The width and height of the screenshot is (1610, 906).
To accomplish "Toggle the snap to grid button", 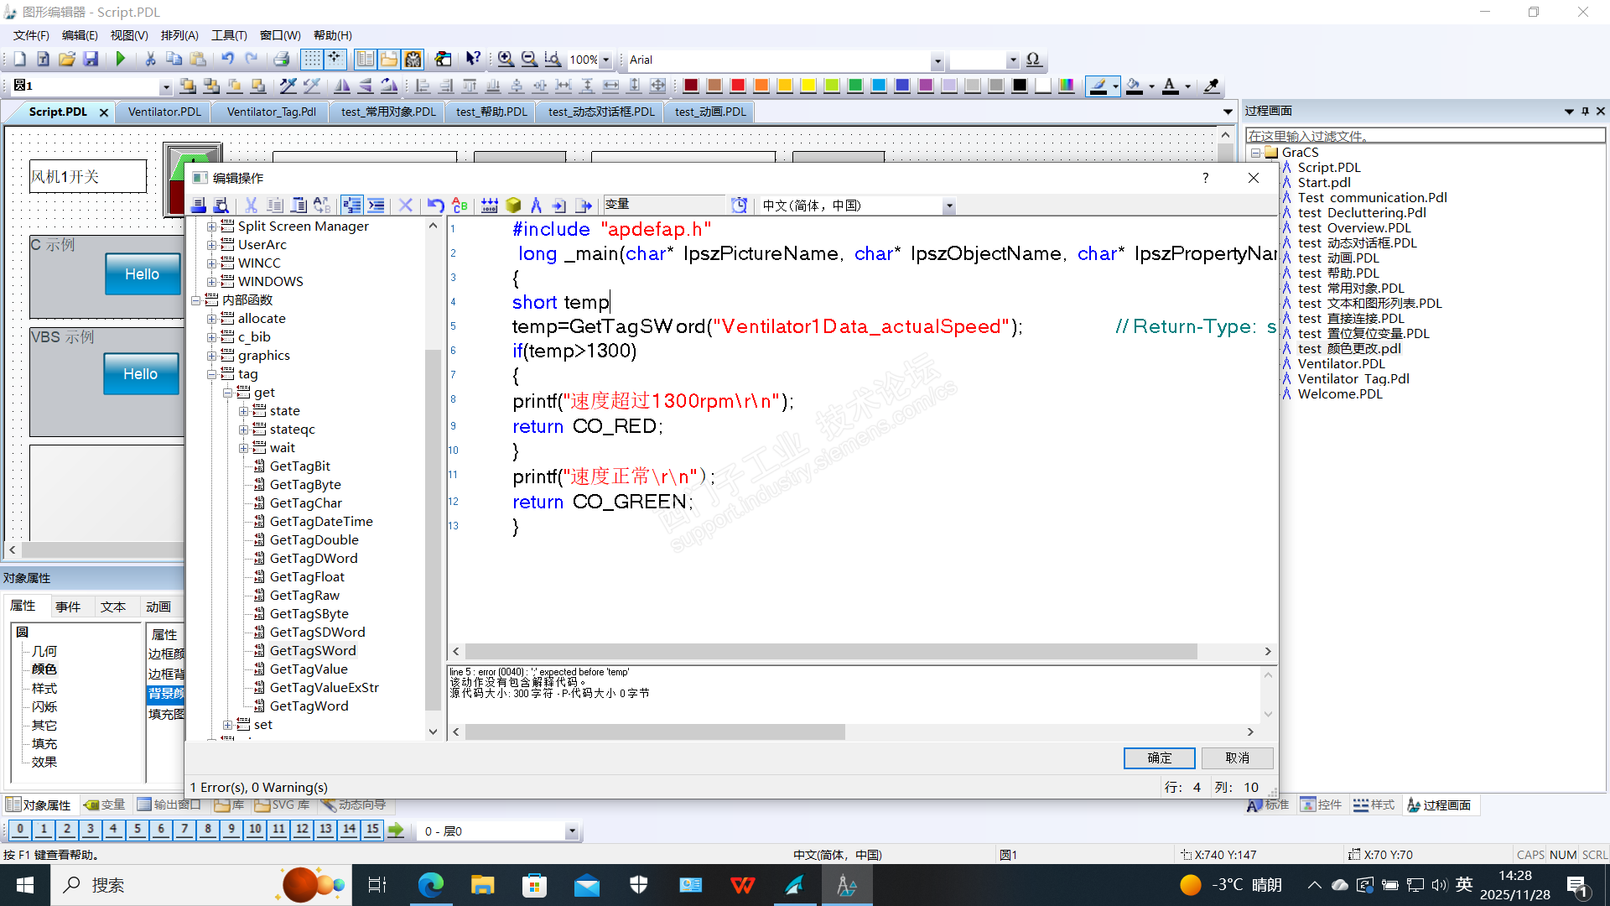I will tap(335, 59).
